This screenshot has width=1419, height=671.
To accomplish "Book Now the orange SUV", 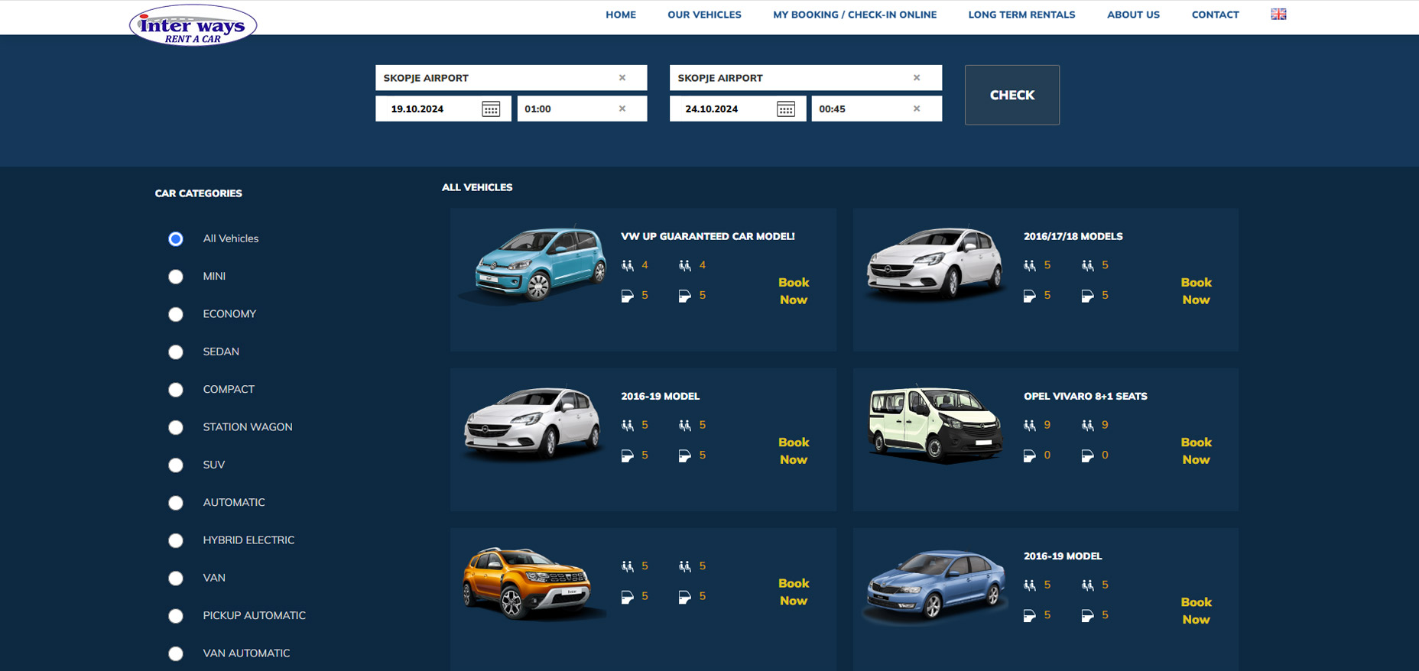I will click(794, 592).
